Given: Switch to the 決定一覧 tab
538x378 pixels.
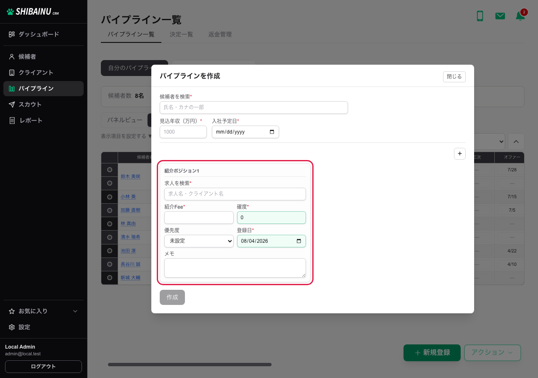Looking at the screenshot, I should (181, 34).
